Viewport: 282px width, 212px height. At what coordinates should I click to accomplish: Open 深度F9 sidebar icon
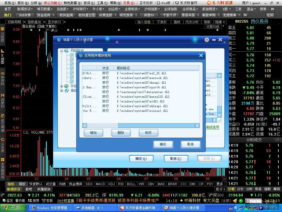[x=2, y=101]
